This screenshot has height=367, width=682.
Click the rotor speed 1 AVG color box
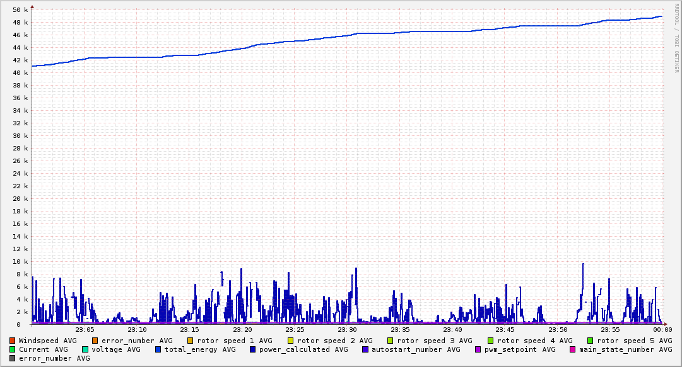190,341
